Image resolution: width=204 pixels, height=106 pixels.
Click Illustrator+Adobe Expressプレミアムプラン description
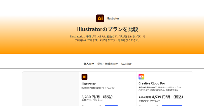click(x=98, y=88)
